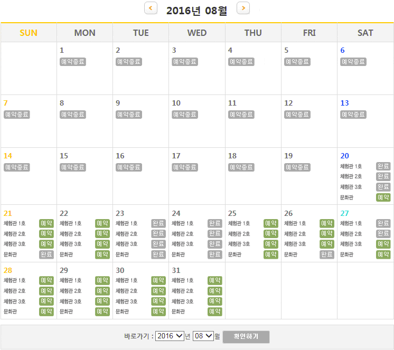Image resolution: width=394 pixels, height=350 pixels.
Task: Reserve 체험관 1호 on August 21
Action: [46, 223]
